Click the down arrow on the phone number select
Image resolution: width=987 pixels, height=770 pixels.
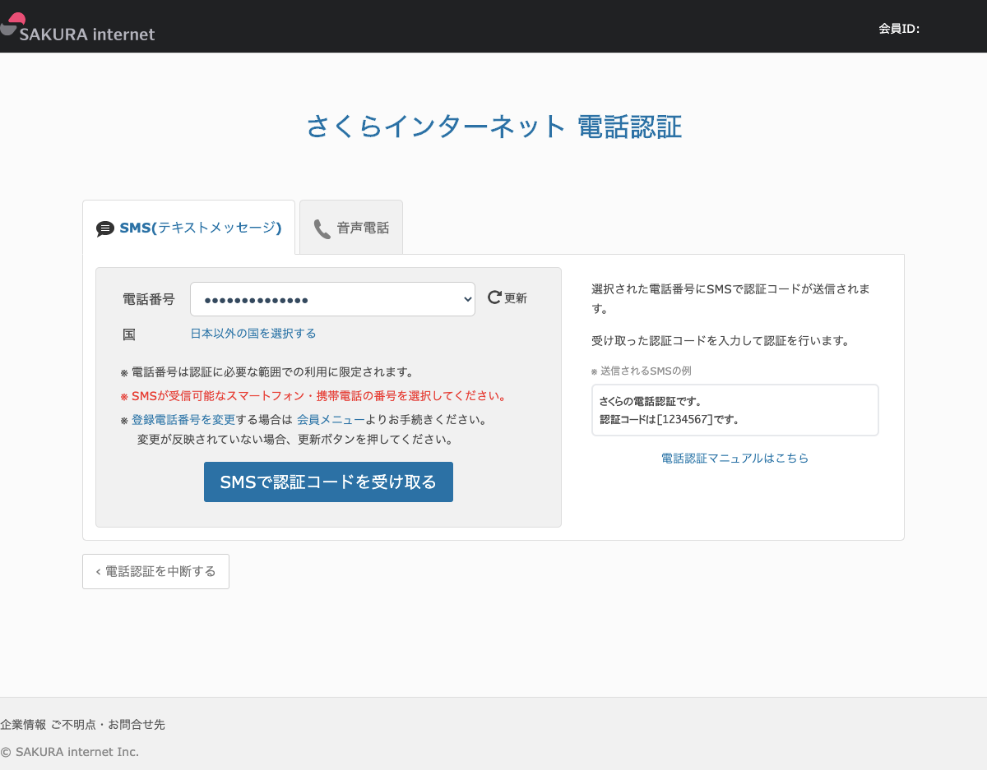[463, 299]
